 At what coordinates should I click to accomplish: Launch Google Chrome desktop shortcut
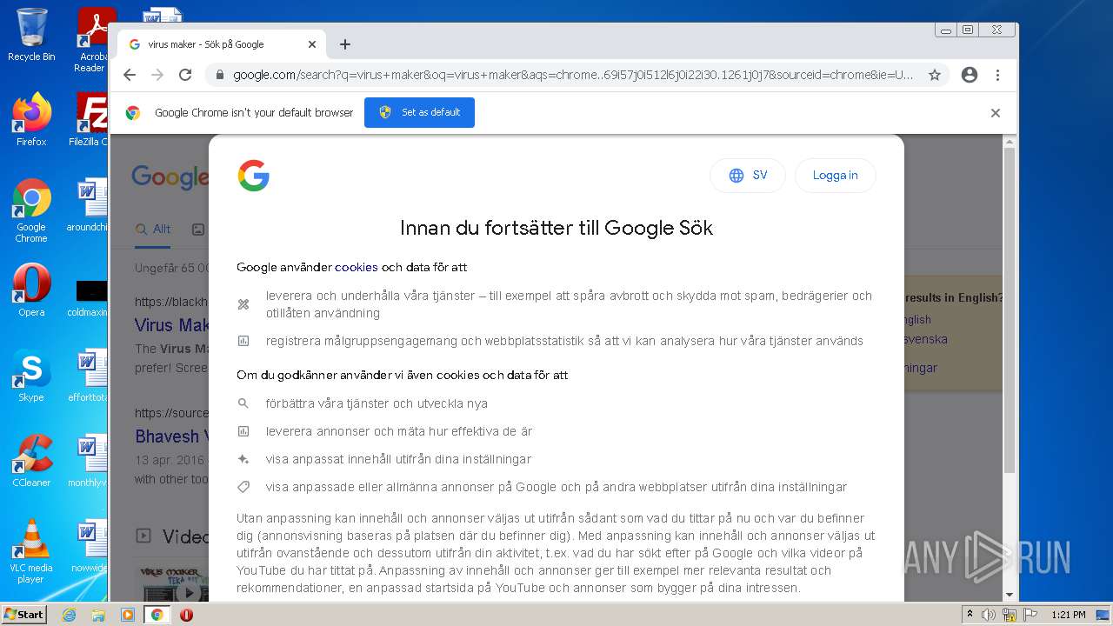click(x=31, y=211)
